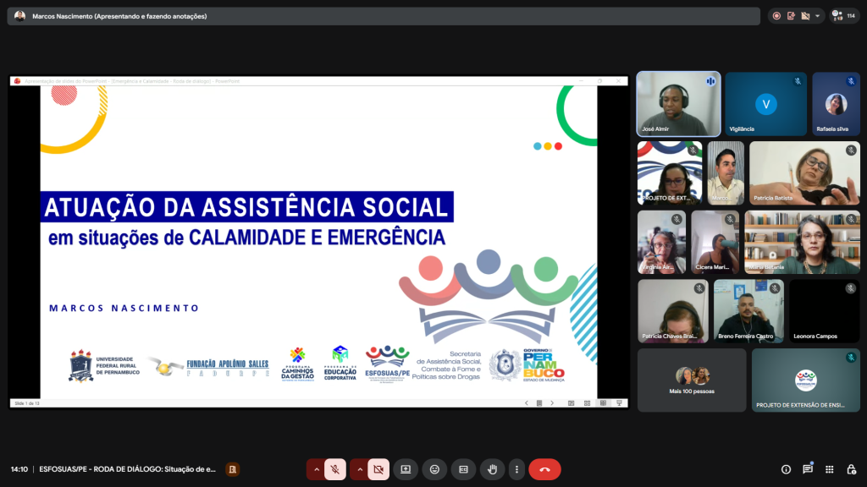Open the emoji reactions button
Screen dimensions: 867x487
[x=434, y=469]
